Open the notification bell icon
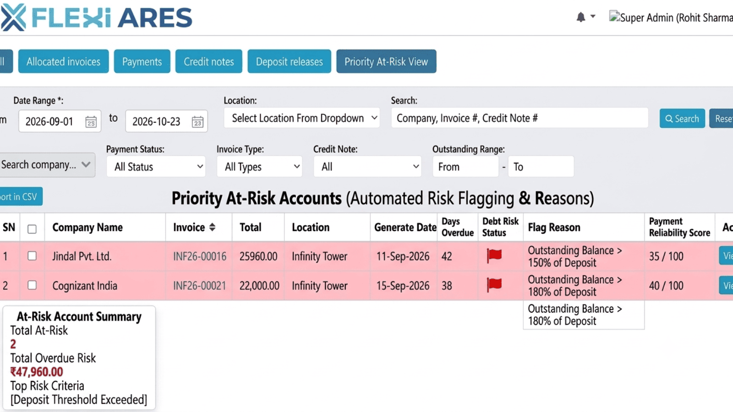The image size is (733, 412). 580,17
